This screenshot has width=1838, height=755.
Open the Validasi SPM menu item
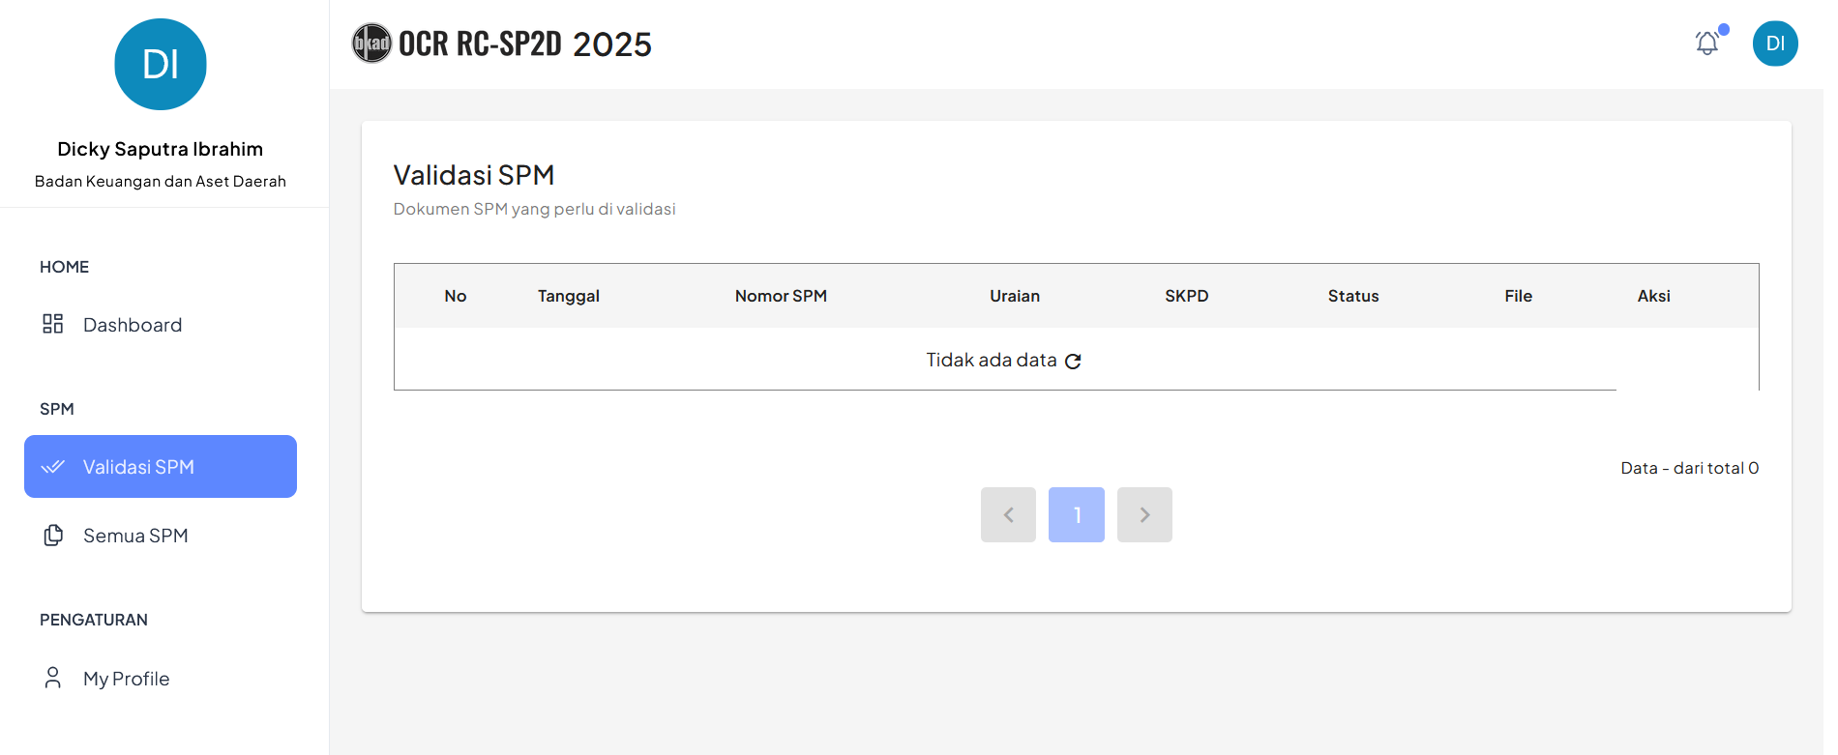pos(161,467)
